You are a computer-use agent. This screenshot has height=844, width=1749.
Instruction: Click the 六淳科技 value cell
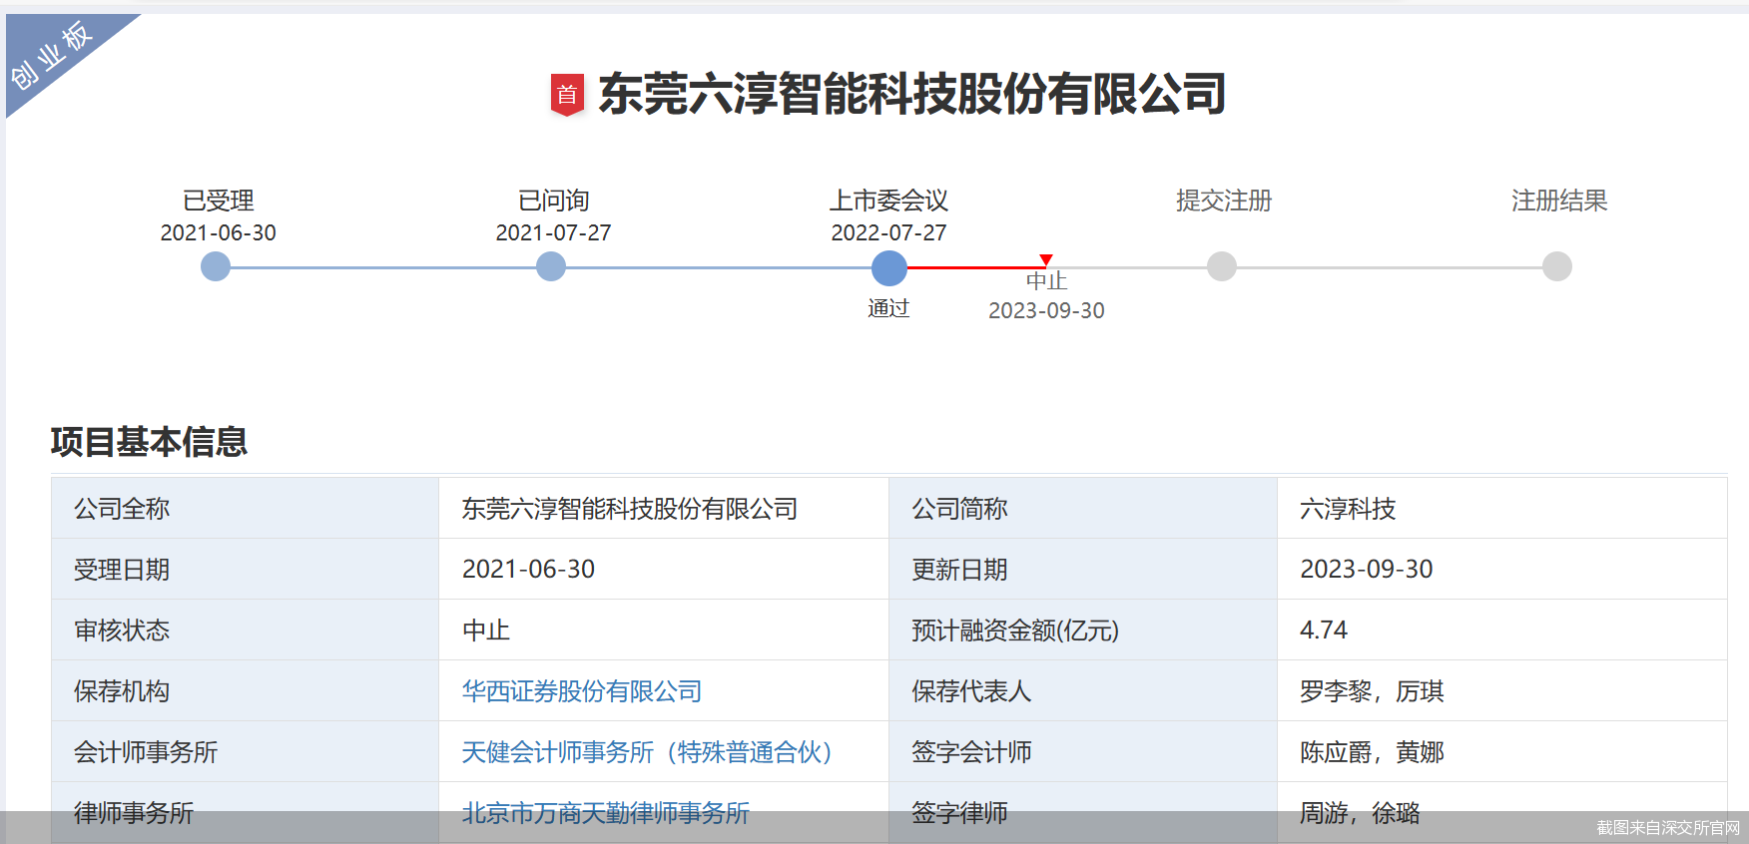tap(1502, 508)
